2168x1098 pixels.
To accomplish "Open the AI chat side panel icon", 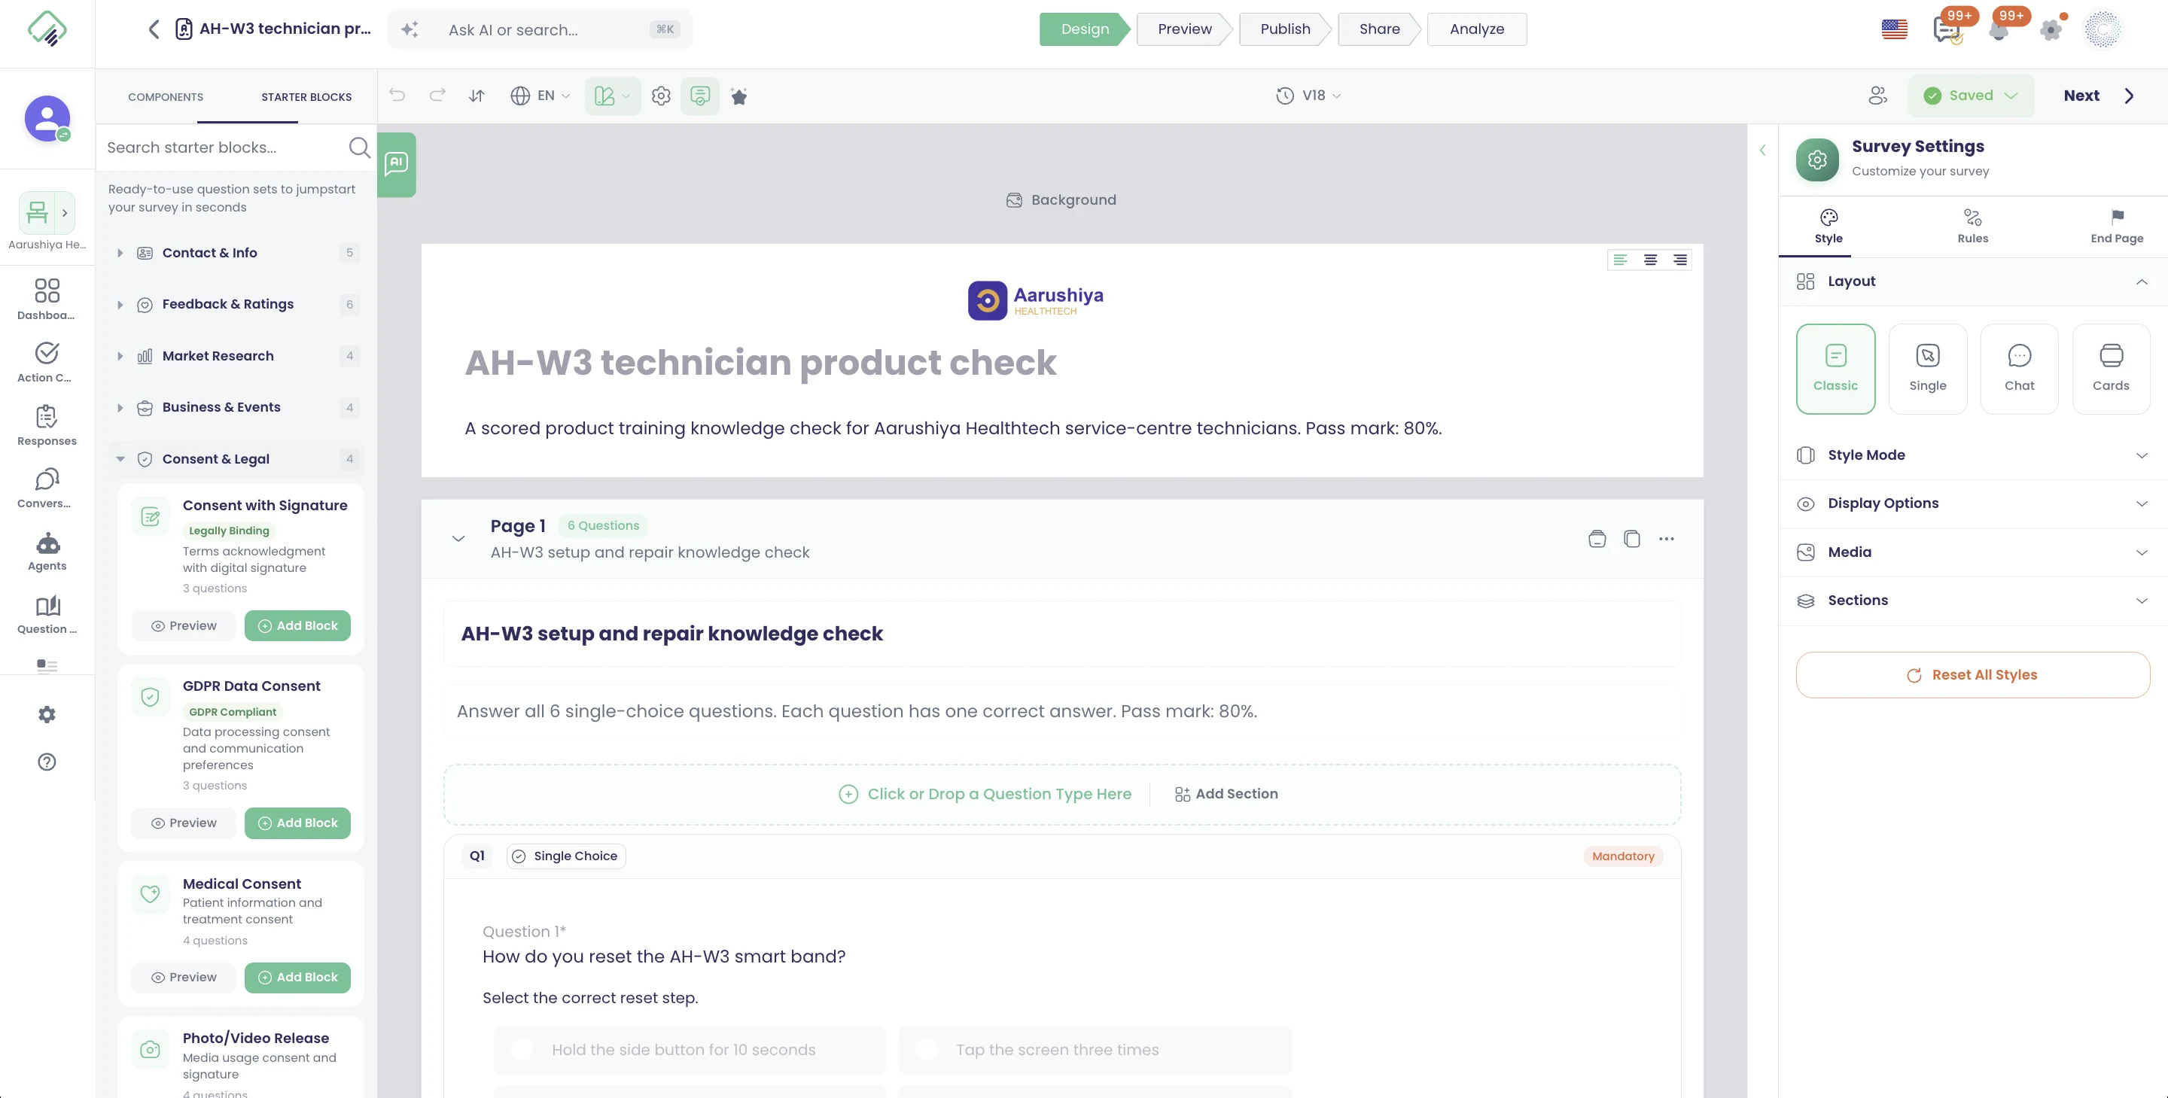I will click(x=397, y=163).
